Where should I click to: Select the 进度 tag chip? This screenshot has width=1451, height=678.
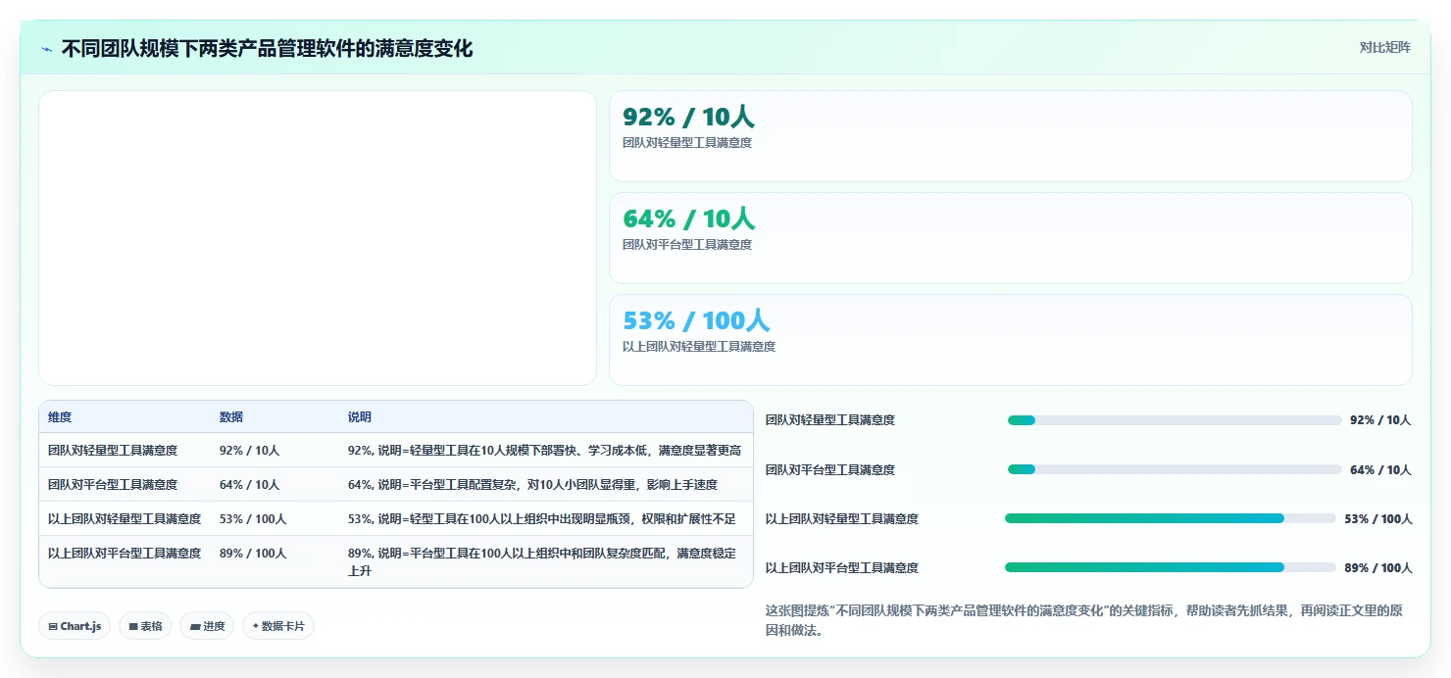(x=207, y=626)
